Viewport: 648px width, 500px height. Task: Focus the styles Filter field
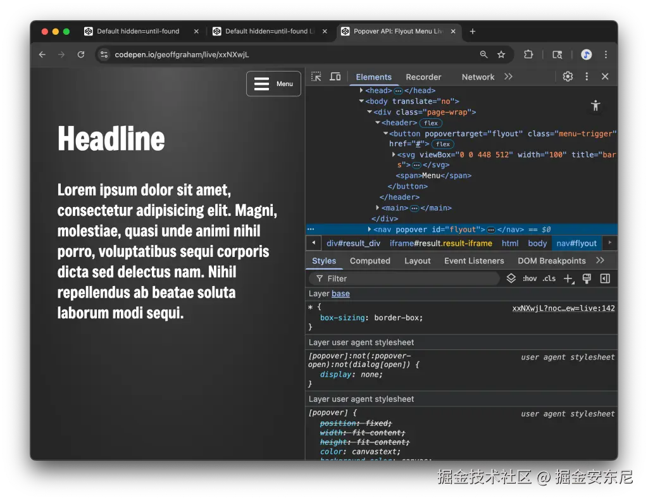(x=404, y=278)
